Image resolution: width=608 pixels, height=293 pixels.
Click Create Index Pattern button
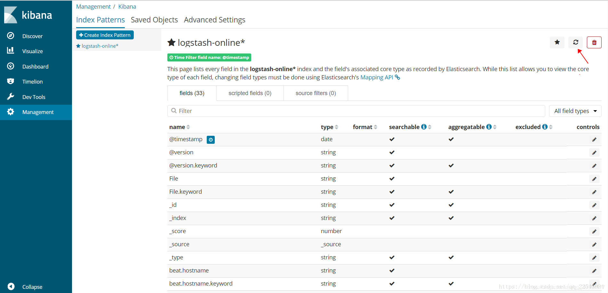pos(105,35)
